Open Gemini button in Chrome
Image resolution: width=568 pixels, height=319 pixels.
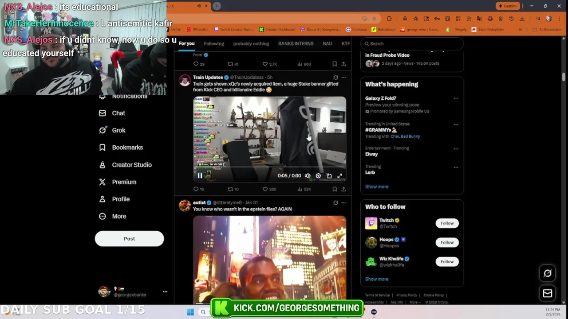point(508,6)
